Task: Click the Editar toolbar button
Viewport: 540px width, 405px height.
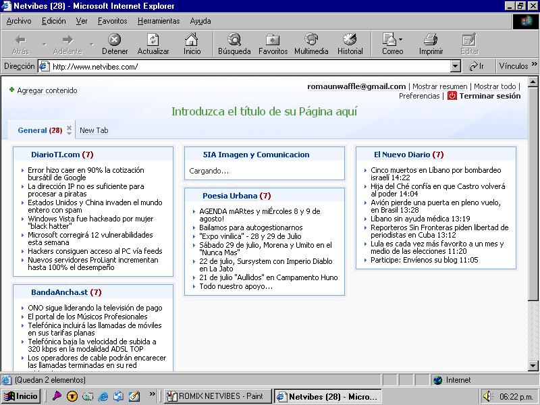Action: click(x=469, y=44)
